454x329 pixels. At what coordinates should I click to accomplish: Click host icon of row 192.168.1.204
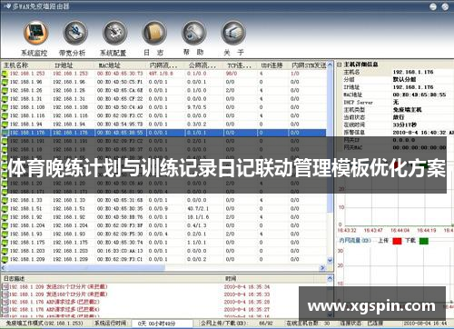pos(5,225)
